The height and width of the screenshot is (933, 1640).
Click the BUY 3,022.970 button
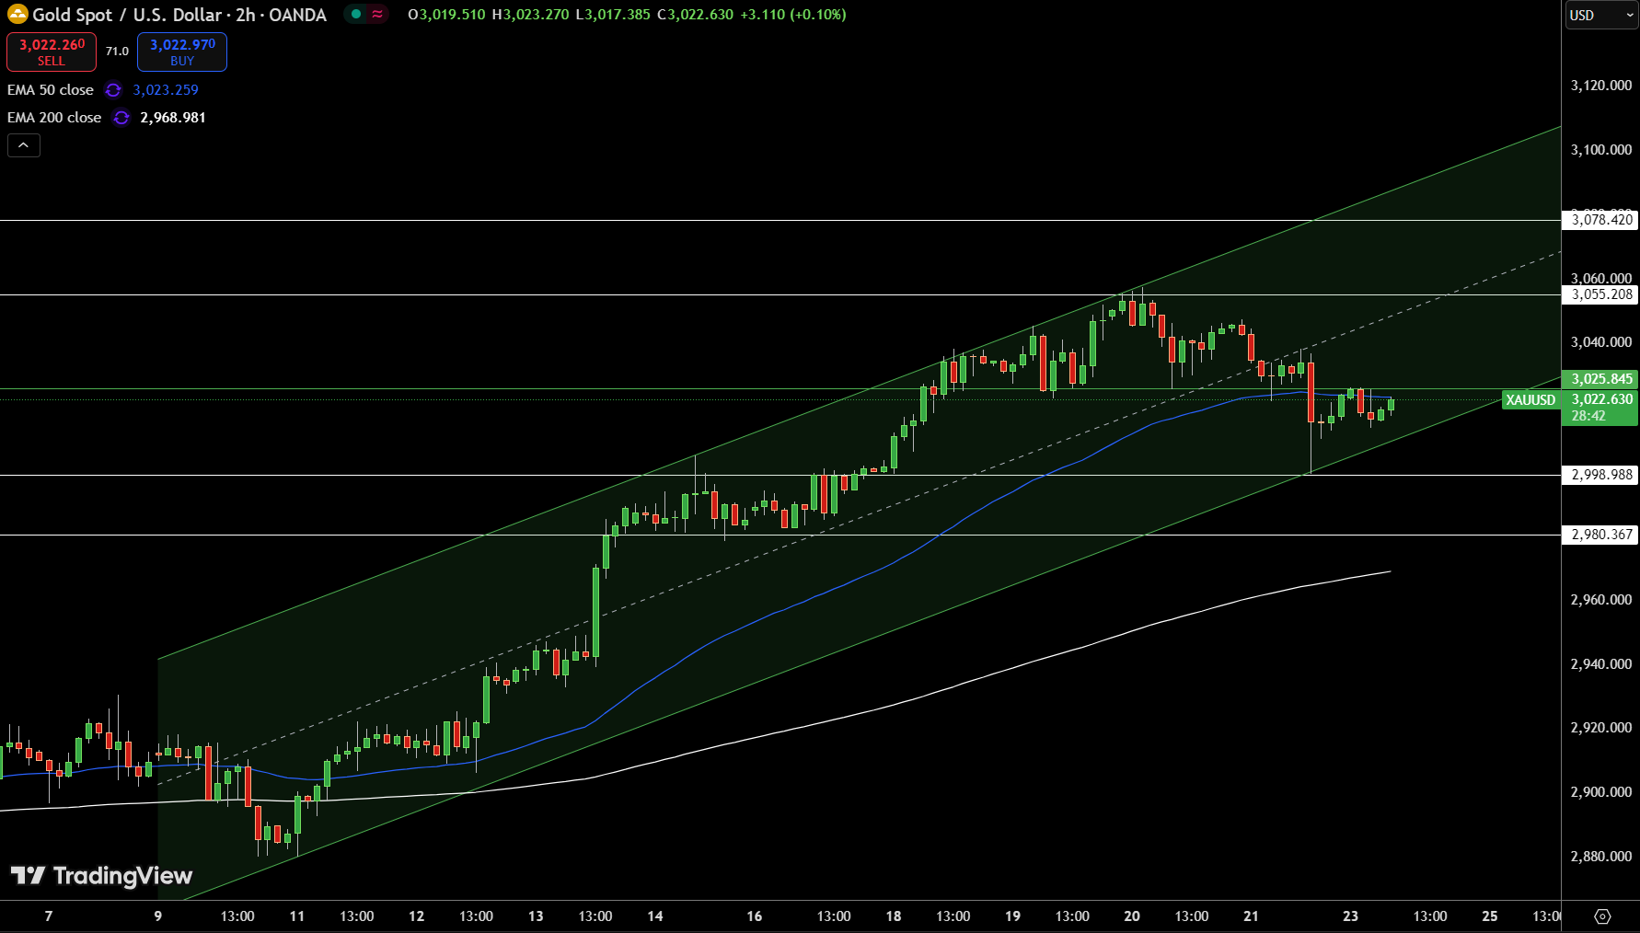pos(182,52)
